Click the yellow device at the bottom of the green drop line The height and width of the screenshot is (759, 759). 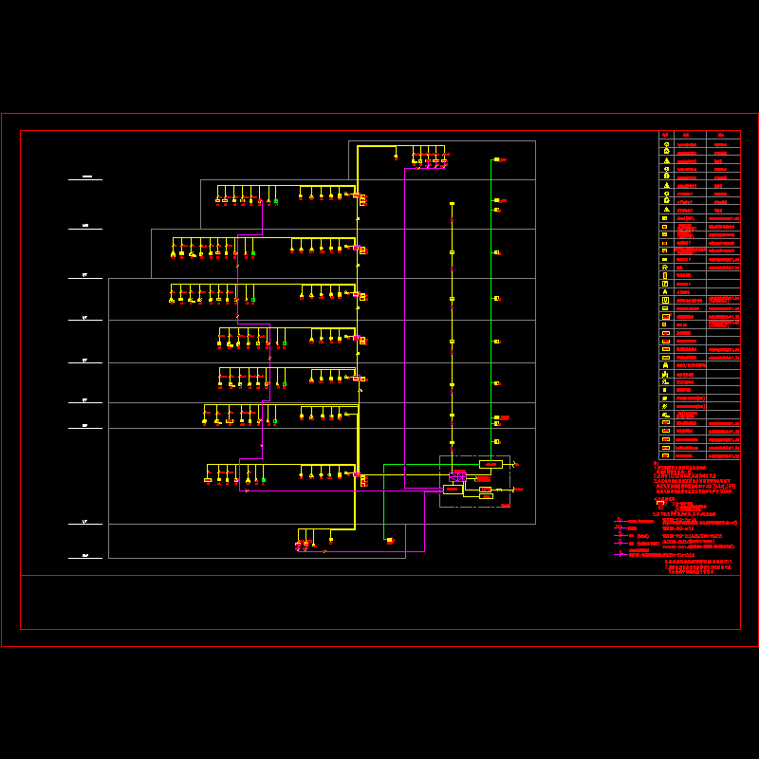pyautogui.click(x=389, y=540)
